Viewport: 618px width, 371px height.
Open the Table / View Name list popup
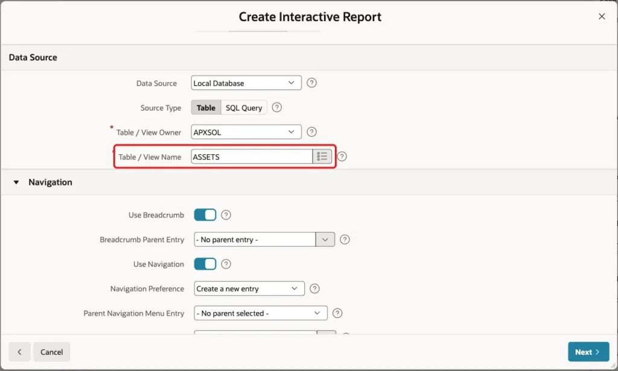coord(322,157)
